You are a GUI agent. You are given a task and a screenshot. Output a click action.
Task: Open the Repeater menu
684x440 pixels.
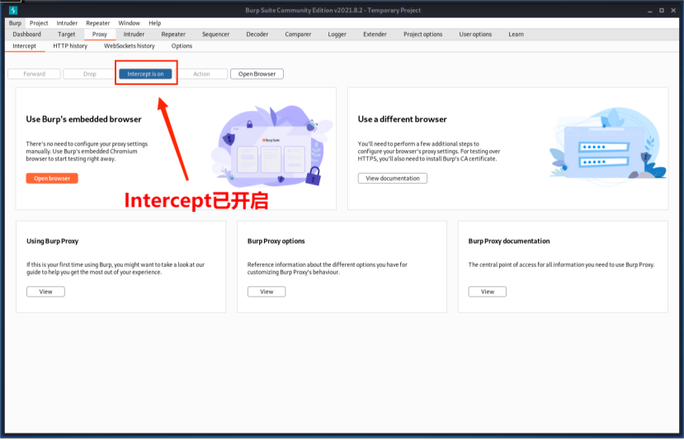(x=97, y=23)
